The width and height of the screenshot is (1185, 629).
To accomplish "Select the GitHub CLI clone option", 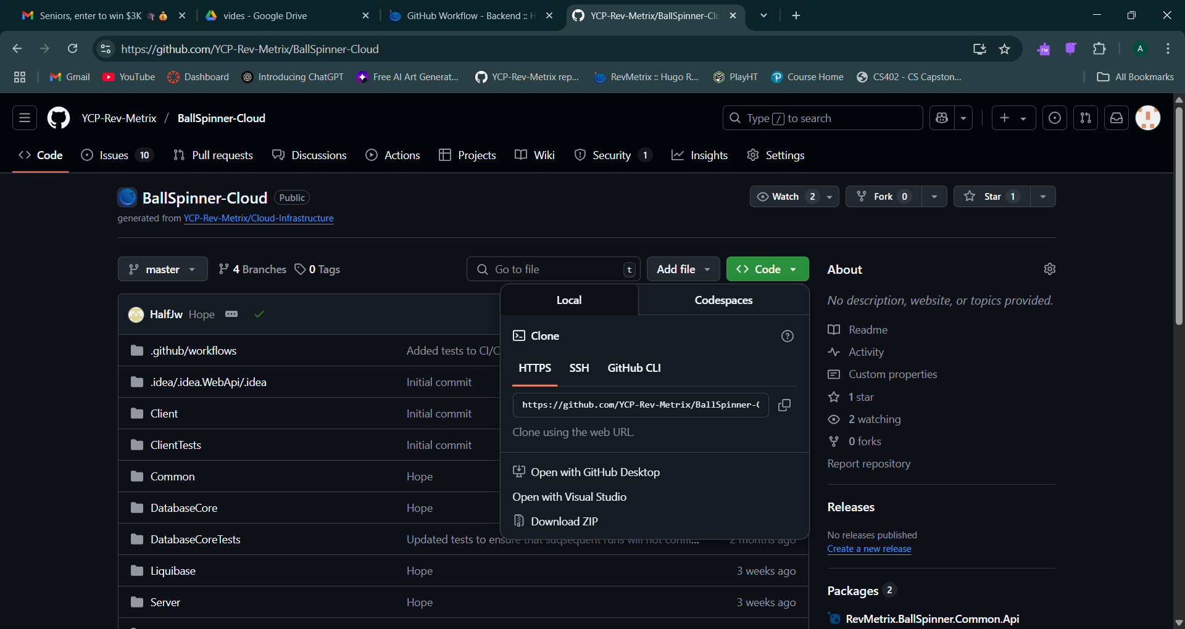I will 634,368.
